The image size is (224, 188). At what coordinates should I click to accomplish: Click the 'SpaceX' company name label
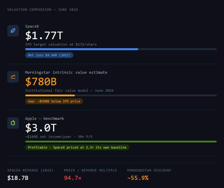coord(32,26)
